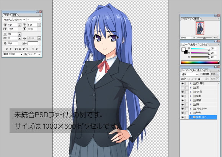
Task: Hide the 髪型 layer group
Action: click(183, 96)
